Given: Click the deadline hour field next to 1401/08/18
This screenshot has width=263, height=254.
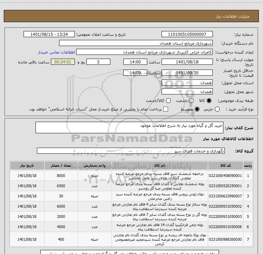Looking at the screenshot, I should [135, 62].
